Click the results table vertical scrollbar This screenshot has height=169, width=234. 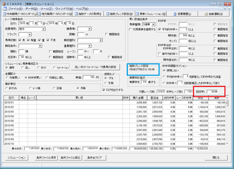pyautogui.click(x=227, y=120)
